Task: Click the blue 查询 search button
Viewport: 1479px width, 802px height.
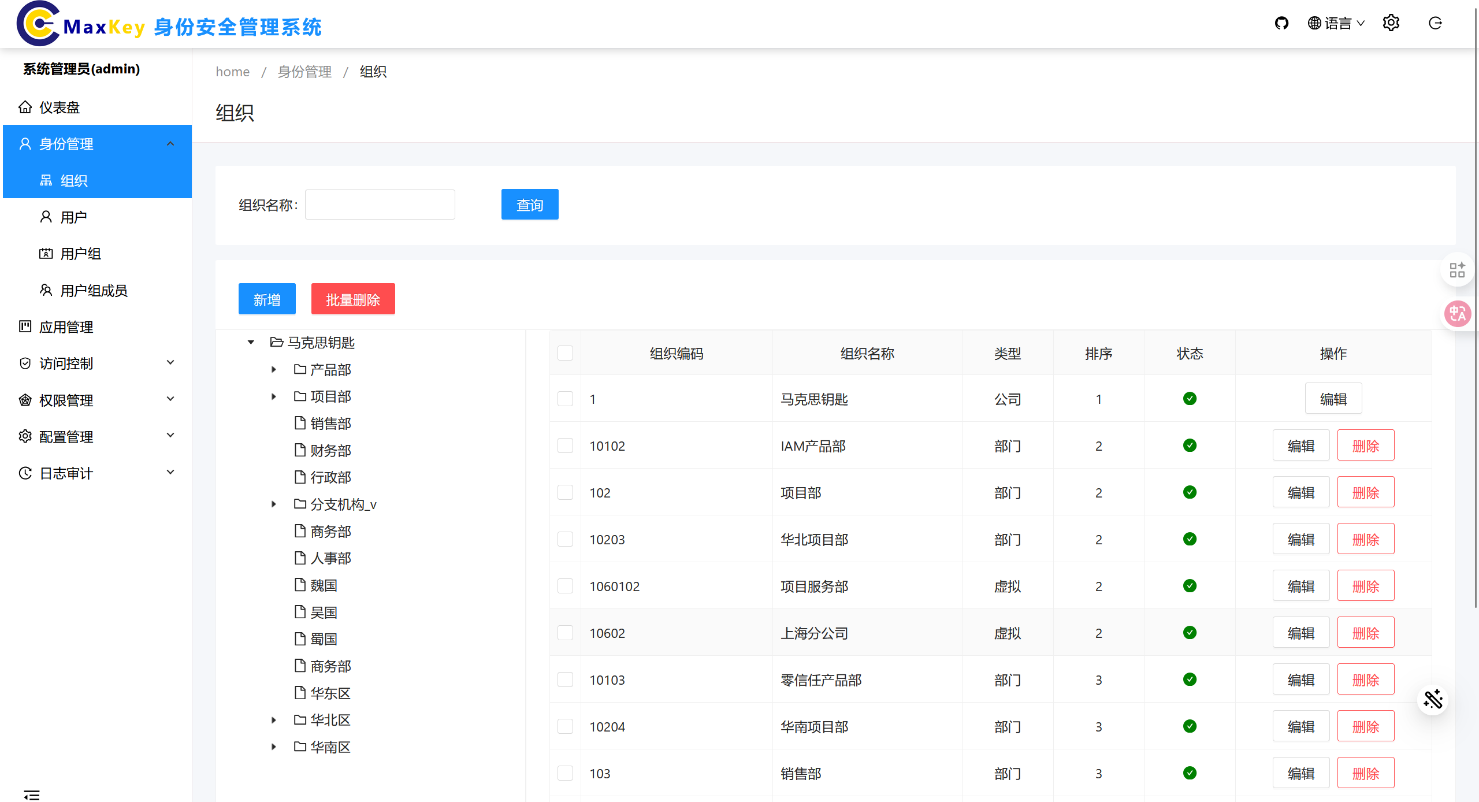Action: point(529,205)
